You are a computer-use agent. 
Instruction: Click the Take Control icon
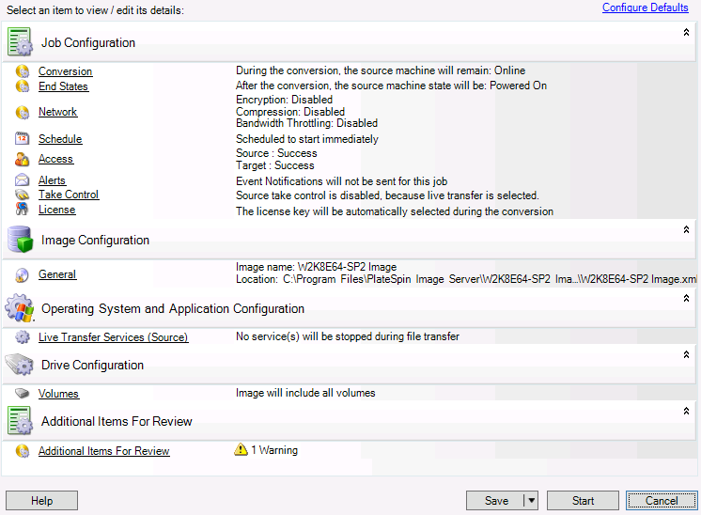tap(22, 195)
